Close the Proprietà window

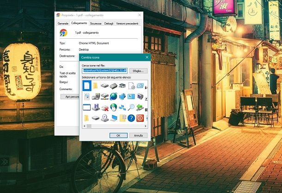click(x=140, y=15)
